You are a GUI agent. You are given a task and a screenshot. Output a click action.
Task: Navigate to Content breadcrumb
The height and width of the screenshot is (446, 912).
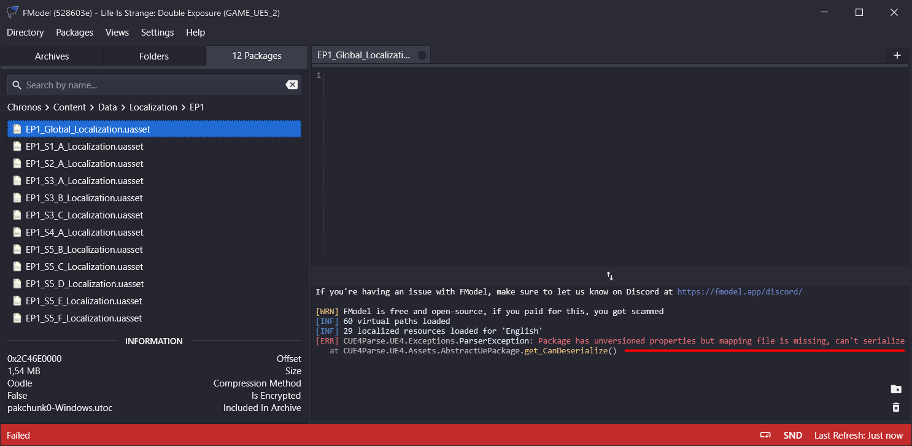(x=69, y=107)
